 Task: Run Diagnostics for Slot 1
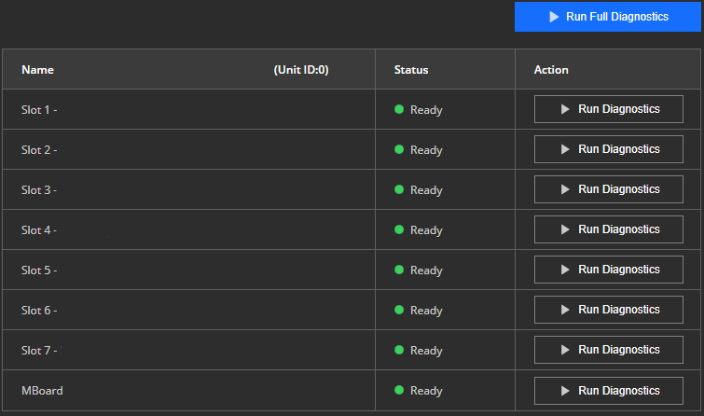tap(608, 109)
